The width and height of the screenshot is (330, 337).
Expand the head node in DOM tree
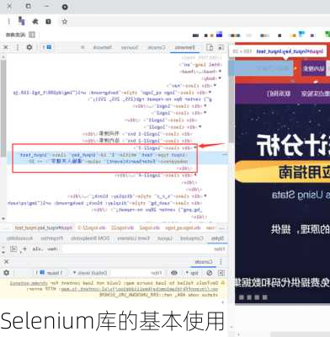click(220, 72)
